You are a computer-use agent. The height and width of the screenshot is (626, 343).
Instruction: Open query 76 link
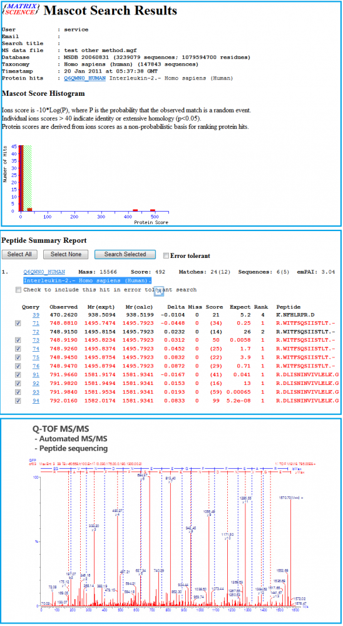pyautogui.click(x=36, y=366)
